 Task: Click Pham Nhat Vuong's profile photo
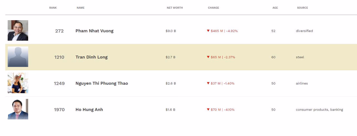pyautogui.click(x=18, y=30)
